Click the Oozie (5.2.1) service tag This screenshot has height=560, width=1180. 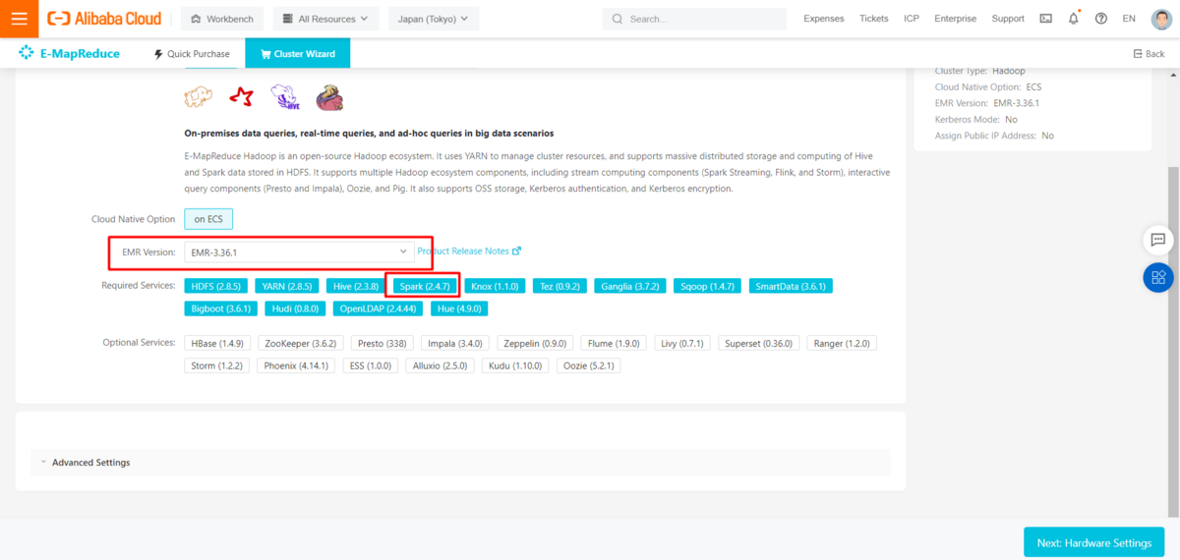coord(588,365)
